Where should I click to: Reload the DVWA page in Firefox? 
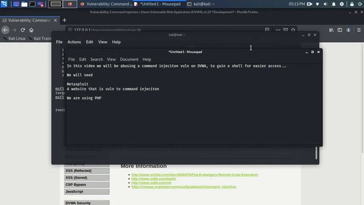point(23,30)
